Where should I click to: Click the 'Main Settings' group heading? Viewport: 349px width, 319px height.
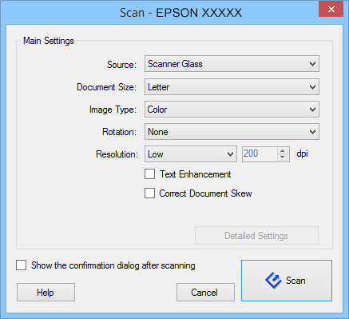click(x=49, y=41)
